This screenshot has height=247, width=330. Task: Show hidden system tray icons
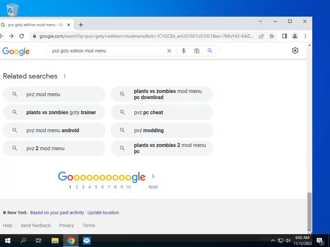[273, 241]
